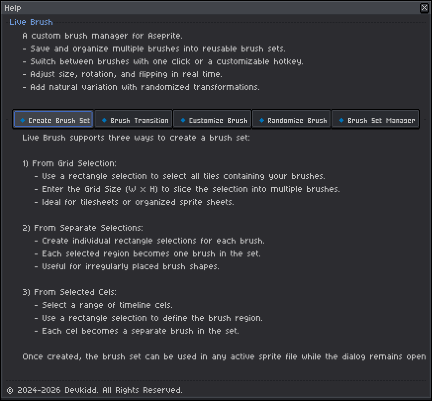This screenshot has height=401, width=432.
Task: Click '3) From Selected Cels:' heading
Action: (x=69, y=292)
